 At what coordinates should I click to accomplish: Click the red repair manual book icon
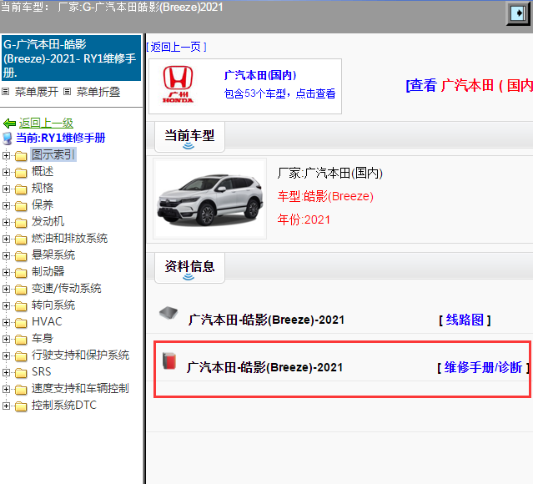click(169, 360)
